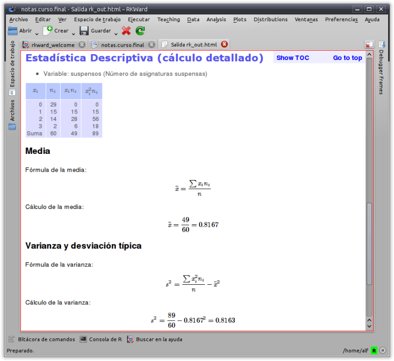Click the table cell with value 89
Screen dimensions: 394x361
coord(95,133)
